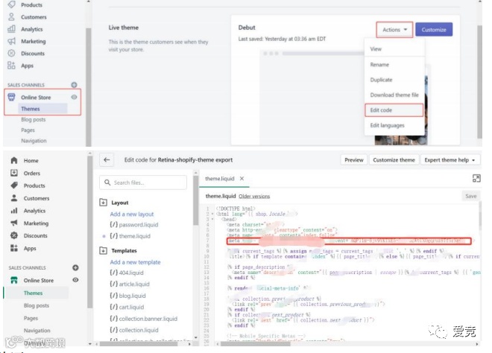Add a sales channel in upper sidebar

coord(74,85)
